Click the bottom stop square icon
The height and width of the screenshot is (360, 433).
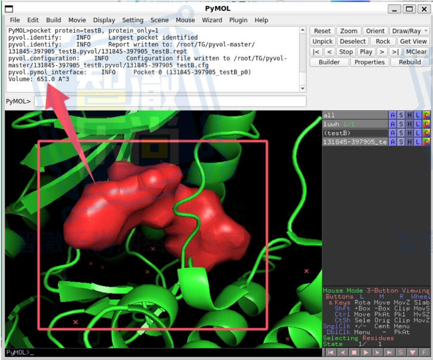coord(354,352)
